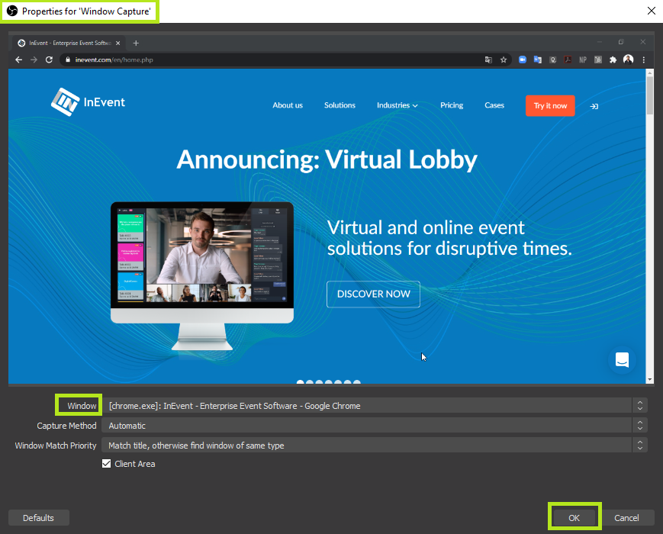This screenshot has height=534, width=663.
Task: Click the Capture Method label
Action: point(66,426)
